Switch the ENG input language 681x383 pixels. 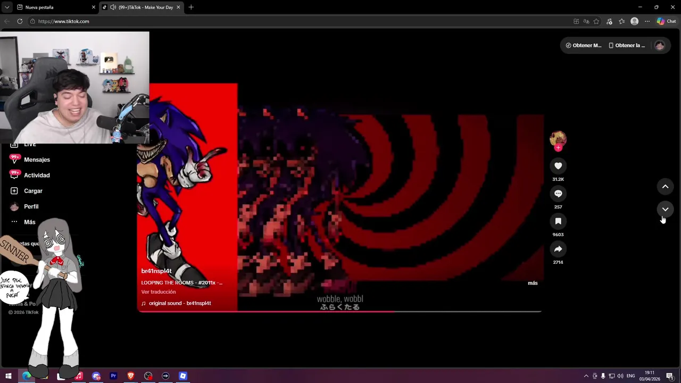tap(631, 376)
